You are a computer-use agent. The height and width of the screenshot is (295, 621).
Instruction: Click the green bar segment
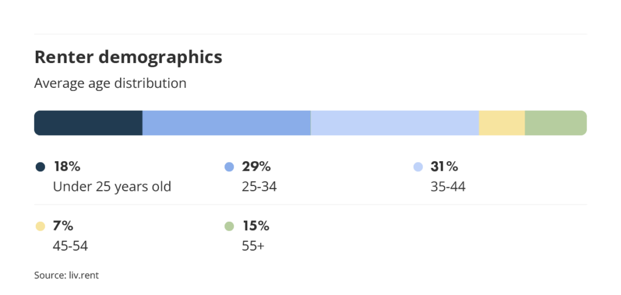tap(556, 123)
